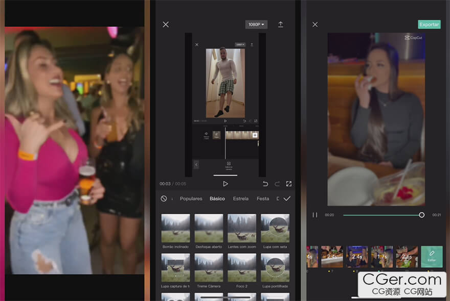
Task: Choose the Lentes com zoom effect
Action: 242,228
